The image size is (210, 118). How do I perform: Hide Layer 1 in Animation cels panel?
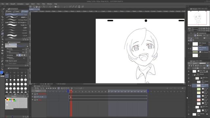pyautogui.click(x=189, y=44)
